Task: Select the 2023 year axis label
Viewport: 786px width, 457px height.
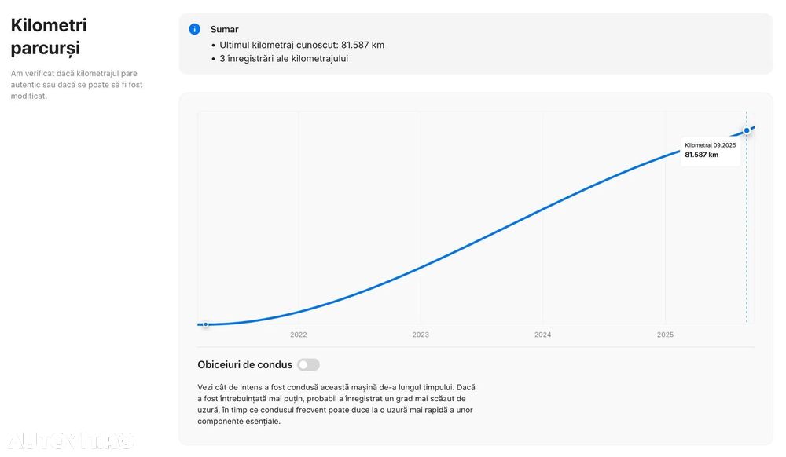Action: 421,335
